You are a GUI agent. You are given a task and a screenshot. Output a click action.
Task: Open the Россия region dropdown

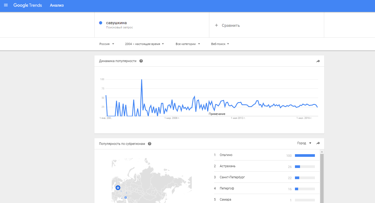click(x=107, y=44)
